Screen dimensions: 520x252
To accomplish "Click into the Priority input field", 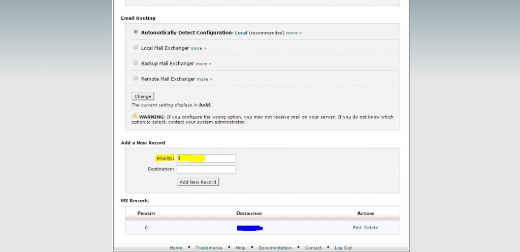I will pos(206,158).
